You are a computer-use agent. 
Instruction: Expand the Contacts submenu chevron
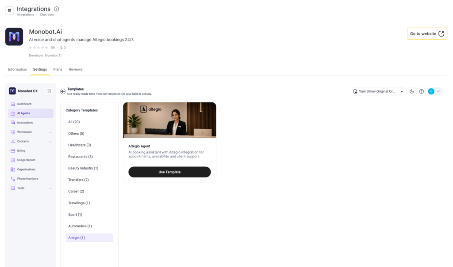tap(50, 142)
